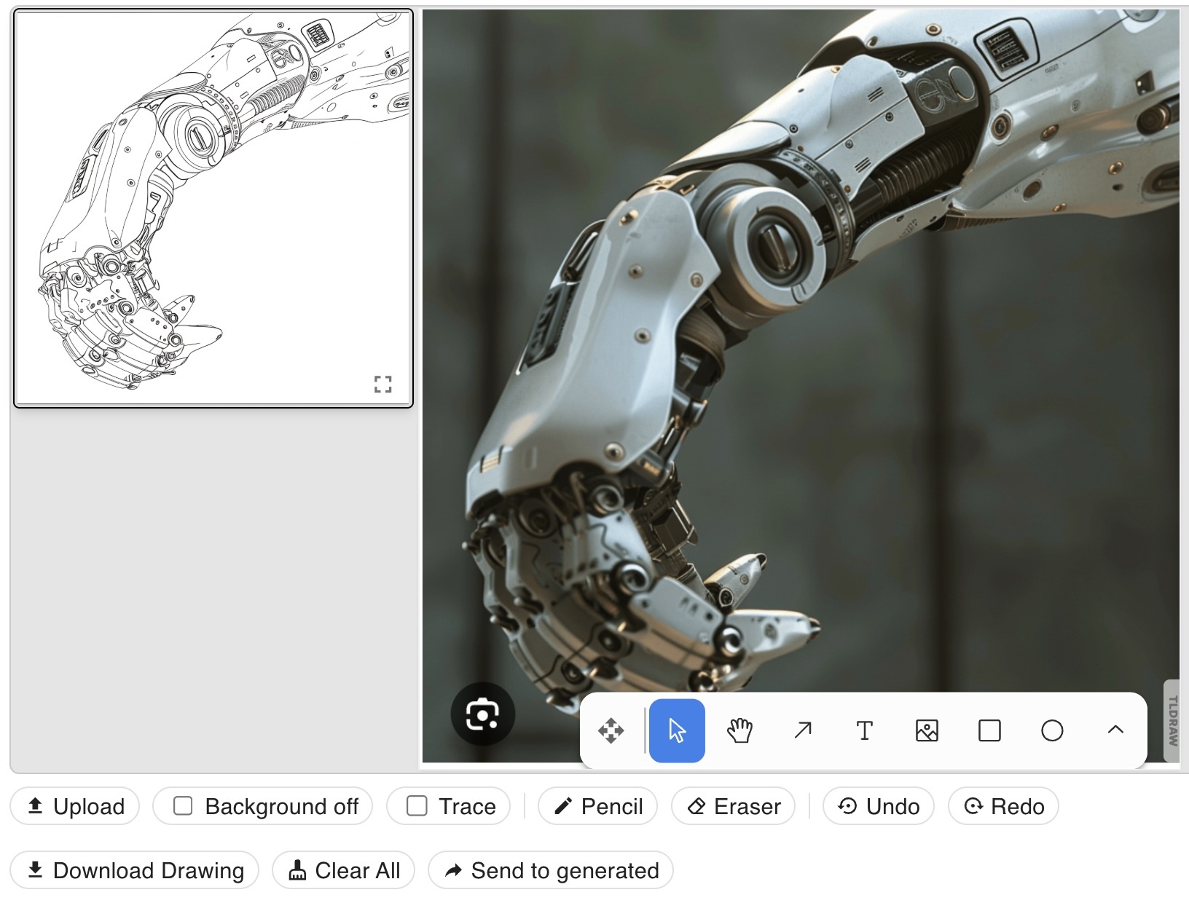This screenshot has height=903, width=1189.
Task: Pick the text tool
Action: click(864, 730)
